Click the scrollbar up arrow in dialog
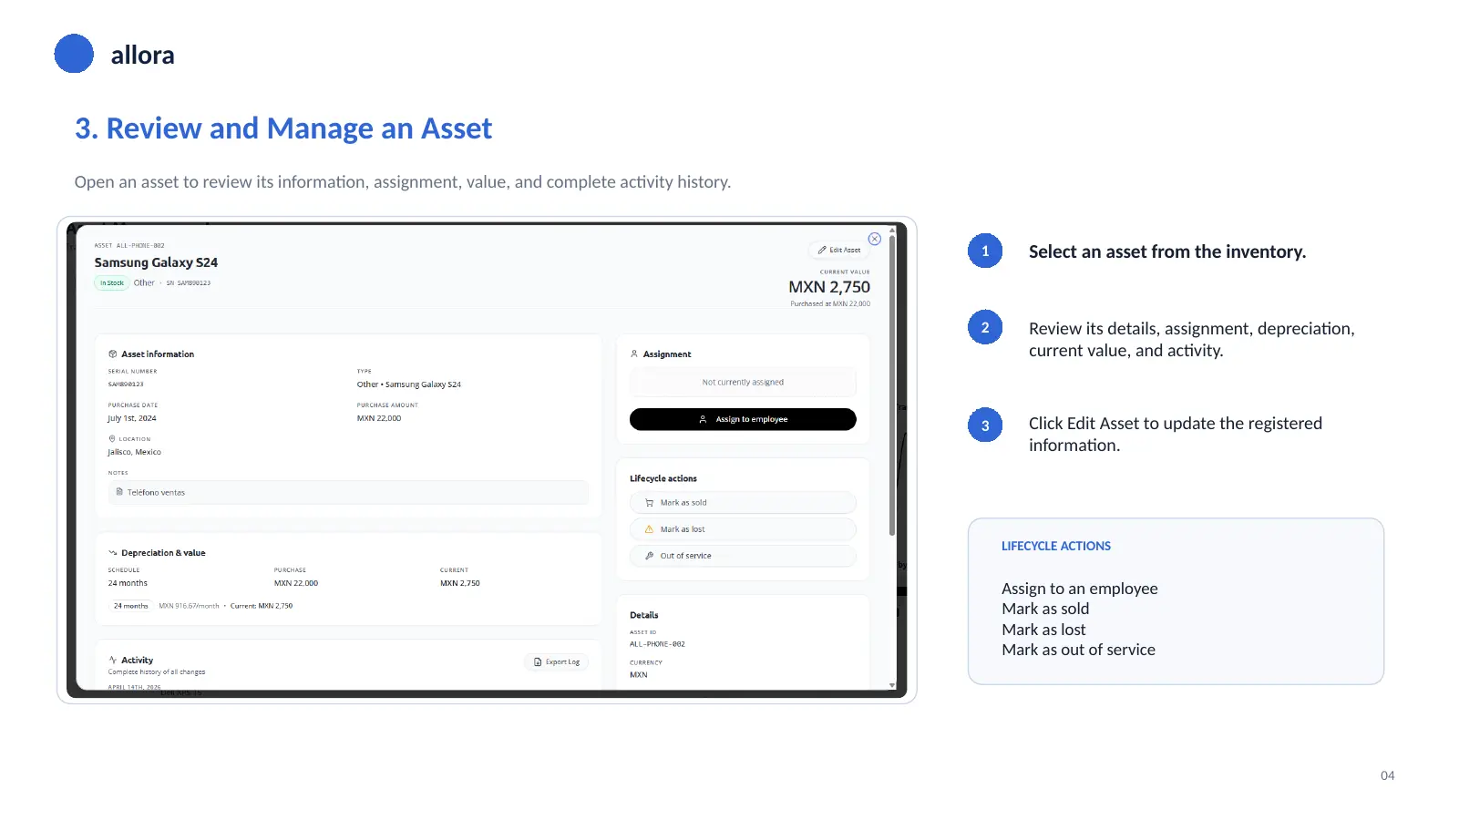This screenshot has width=1459, height=820. [x=892, y=231]
